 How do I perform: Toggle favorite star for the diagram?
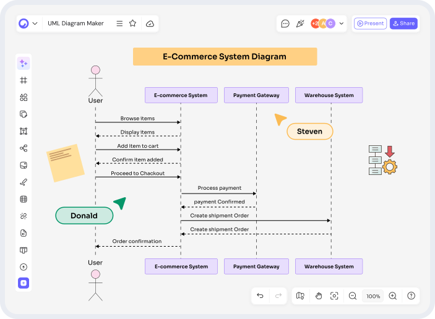click(x=132, y=23)
